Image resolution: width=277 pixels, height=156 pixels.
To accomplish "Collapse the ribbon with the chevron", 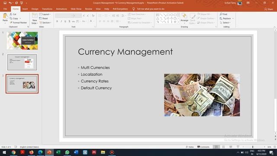I will point(274,27).
